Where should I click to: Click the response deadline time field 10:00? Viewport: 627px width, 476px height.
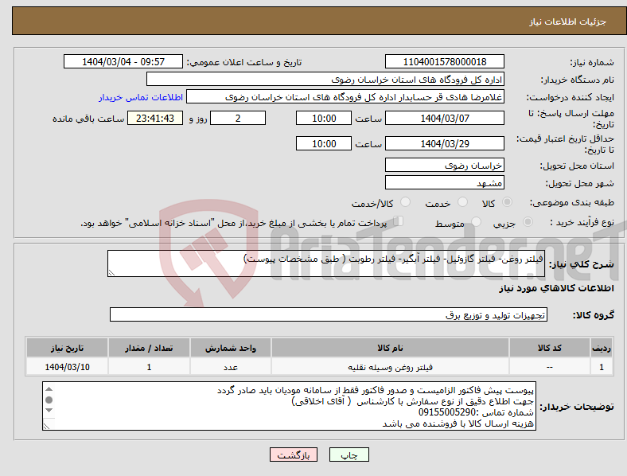pos(324,118)
